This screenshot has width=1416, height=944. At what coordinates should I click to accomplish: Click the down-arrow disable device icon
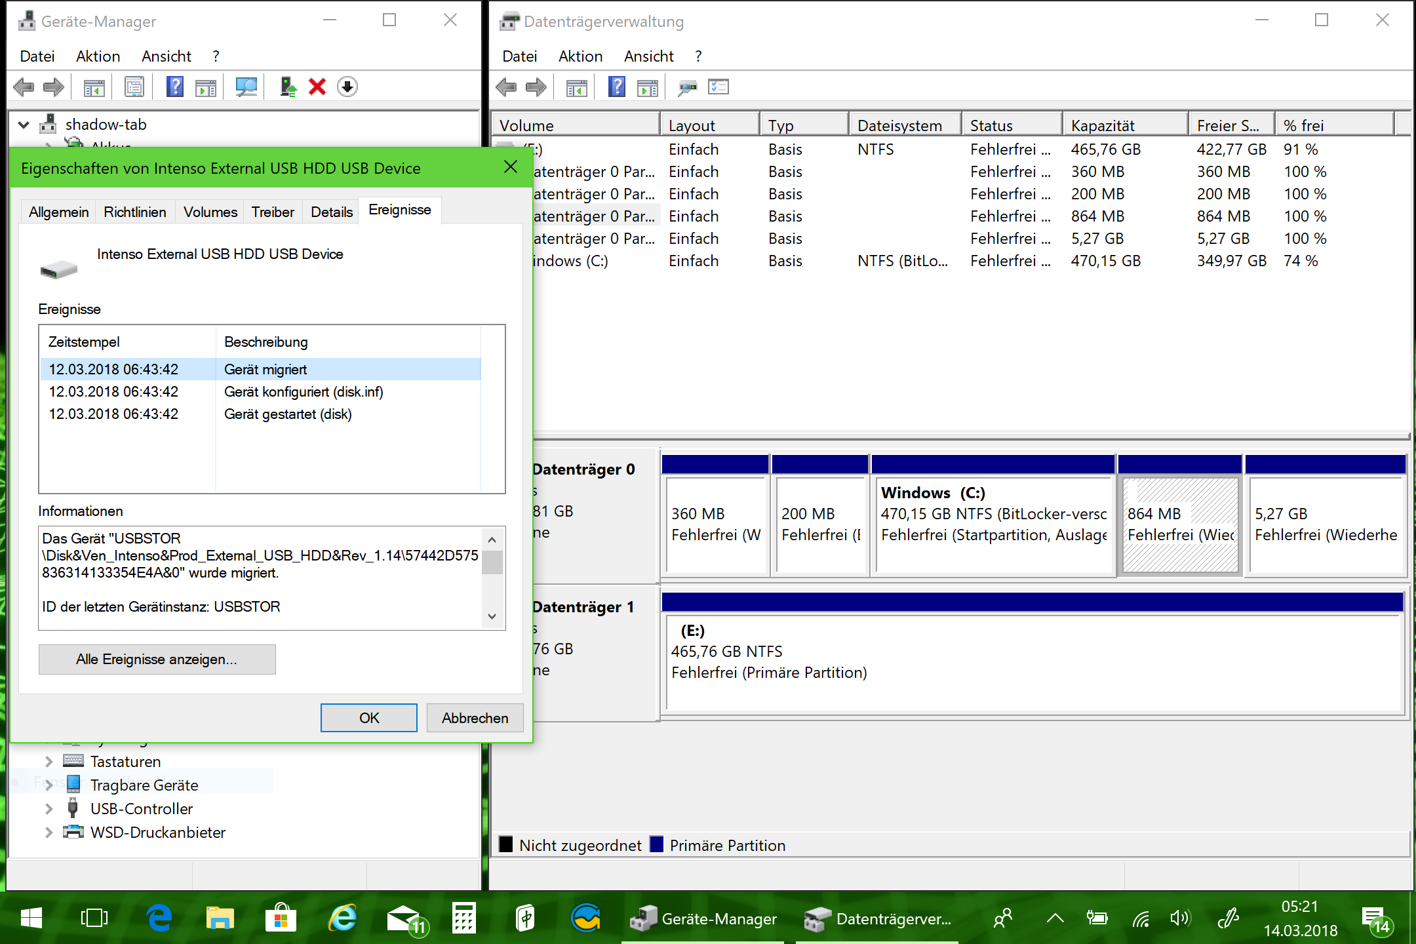coord(347,87)
